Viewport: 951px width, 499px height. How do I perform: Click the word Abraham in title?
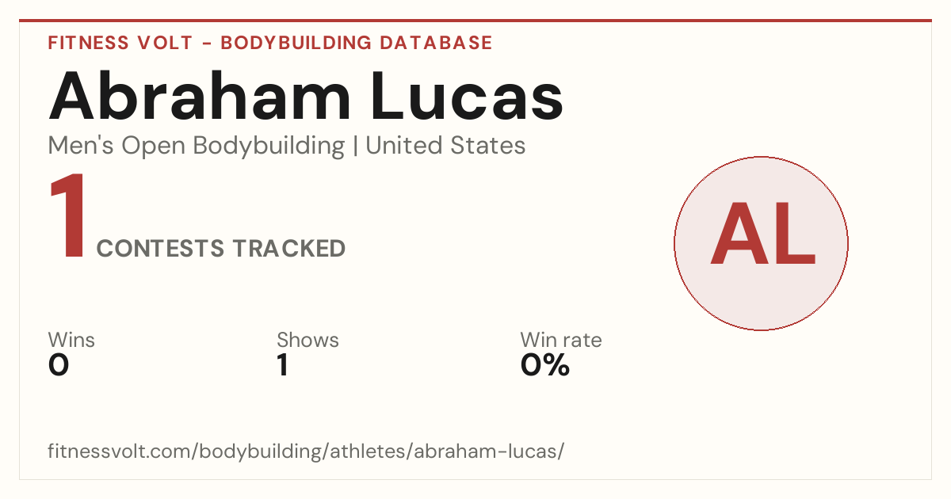[200, 97]
